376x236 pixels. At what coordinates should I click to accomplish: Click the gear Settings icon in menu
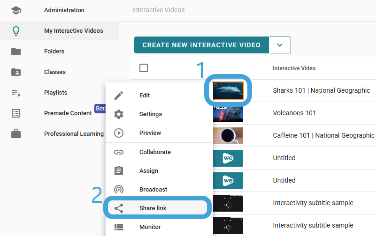(119, 114)
